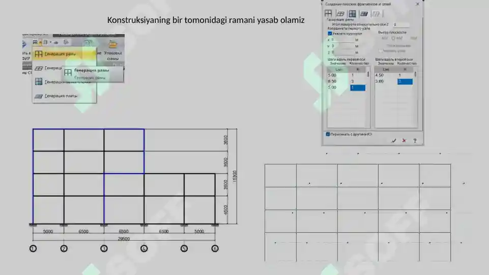Image resolution: width=489 pixels, height=275 pixels.
Task: Select the beam grillage generation tab icon
Action: [340, 14]
